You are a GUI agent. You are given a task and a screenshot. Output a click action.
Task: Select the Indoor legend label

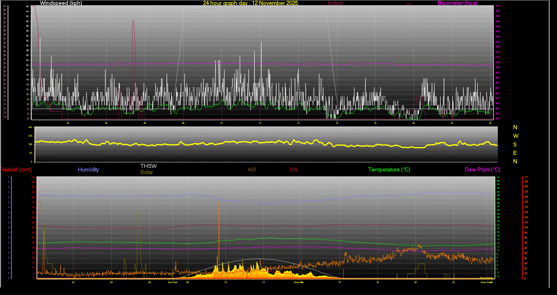click(x=336, y=3)
